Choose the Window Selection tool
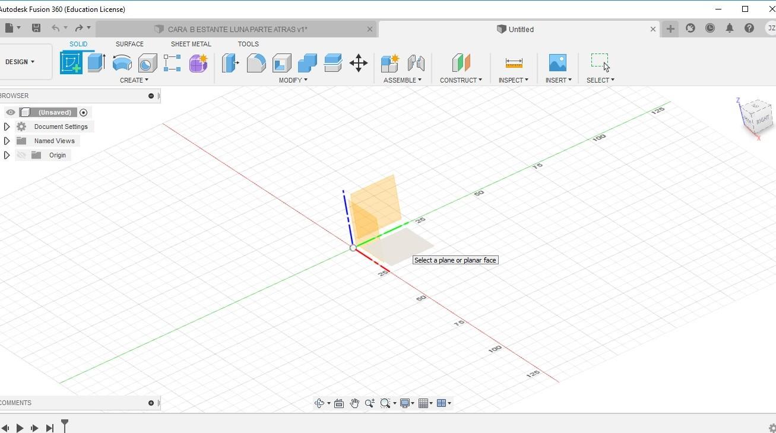Viewport: 776px width, 433px height. click(600, 62)
